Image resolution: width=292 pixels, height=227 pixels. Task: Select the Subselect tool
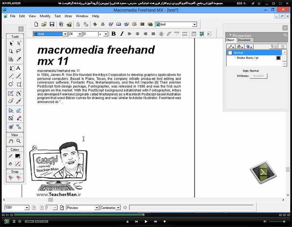pyautogui.click(x=19, y=43)
